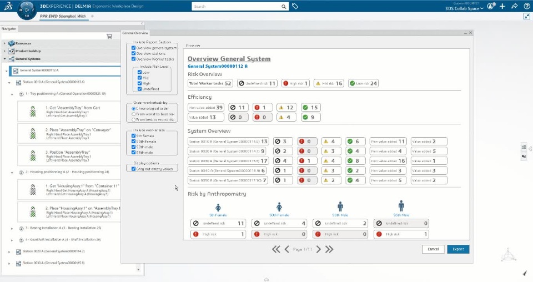533x282 pixels.
Task: Disable Grey out empty values option
Action: click(133, 169)
